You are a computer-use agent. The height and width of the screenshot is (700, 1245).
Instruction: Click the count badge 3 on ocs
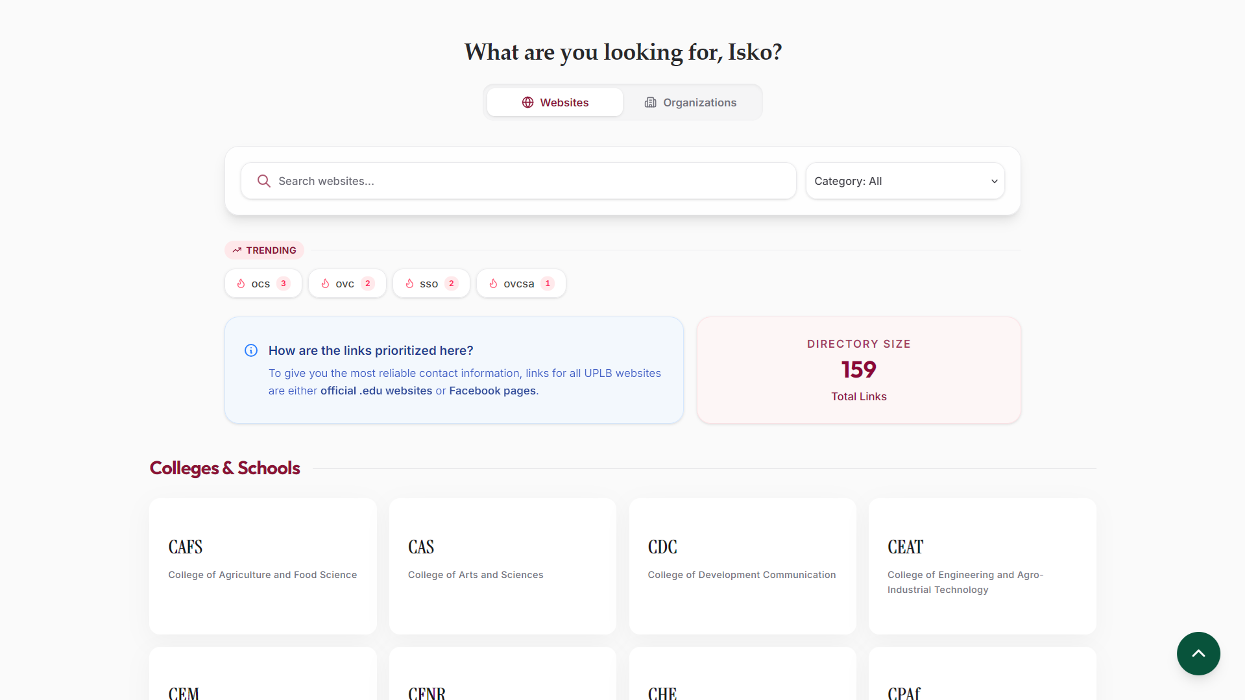pyautogui.click(x=284, y=284)
